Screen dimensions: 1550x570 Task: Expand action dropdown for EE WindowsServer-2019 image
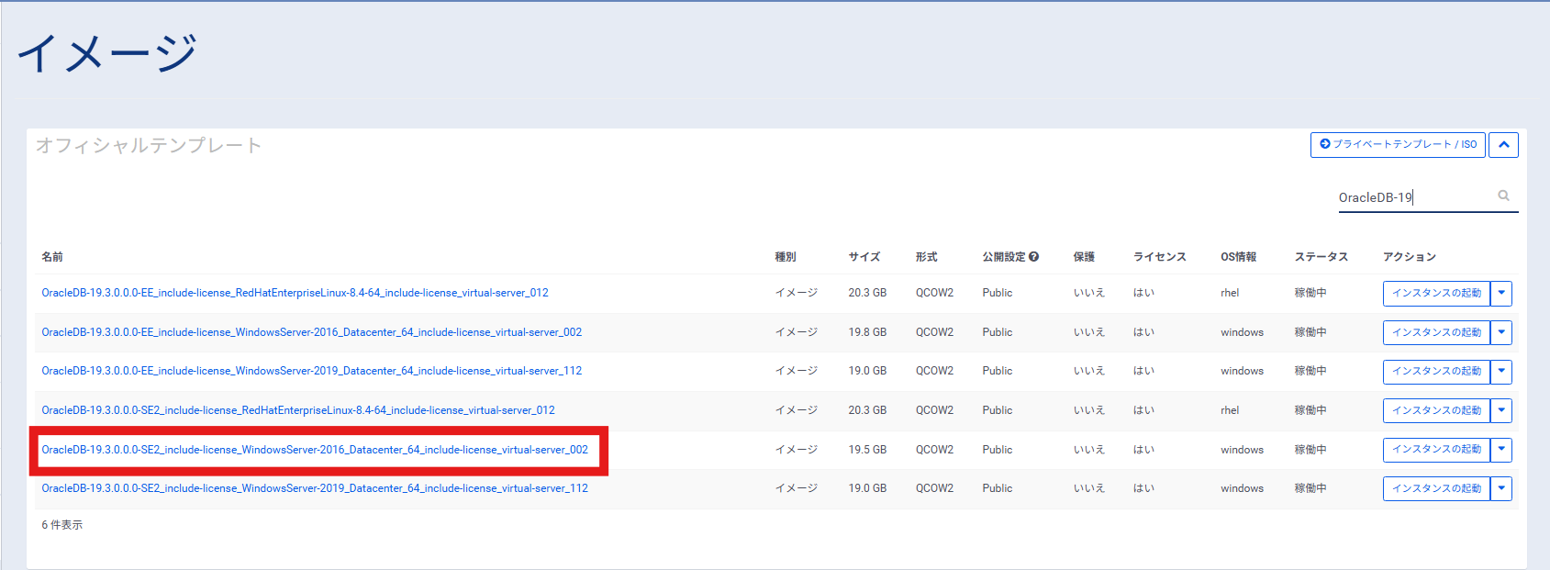point(1501,372)
